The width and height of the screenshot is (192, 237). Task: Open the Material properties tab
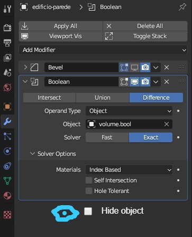[7, 196]
